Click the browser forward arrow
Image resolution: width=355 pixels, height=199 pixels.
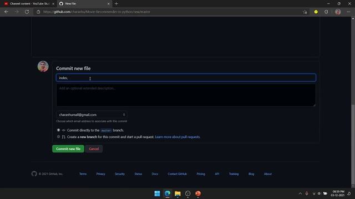[x=17, y=12]
